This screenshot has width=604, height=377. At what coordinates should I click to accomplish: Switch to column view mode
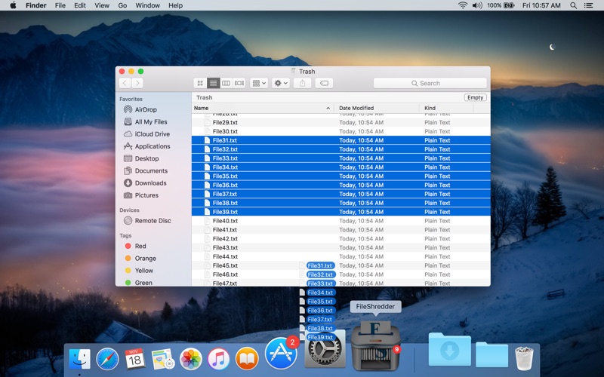[226, 83]
